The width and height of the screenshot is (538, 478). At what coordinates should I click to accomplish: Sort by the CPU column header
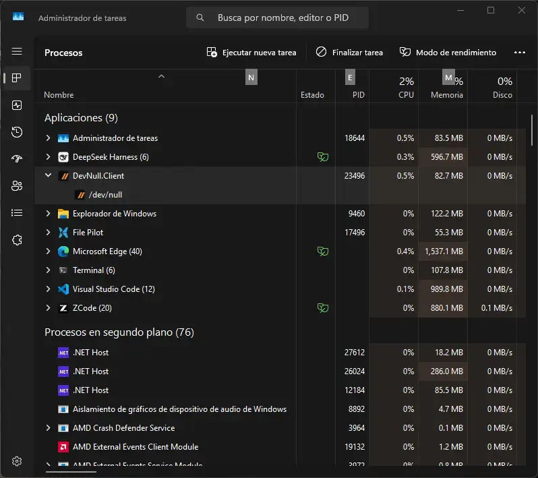coord(394,86)
